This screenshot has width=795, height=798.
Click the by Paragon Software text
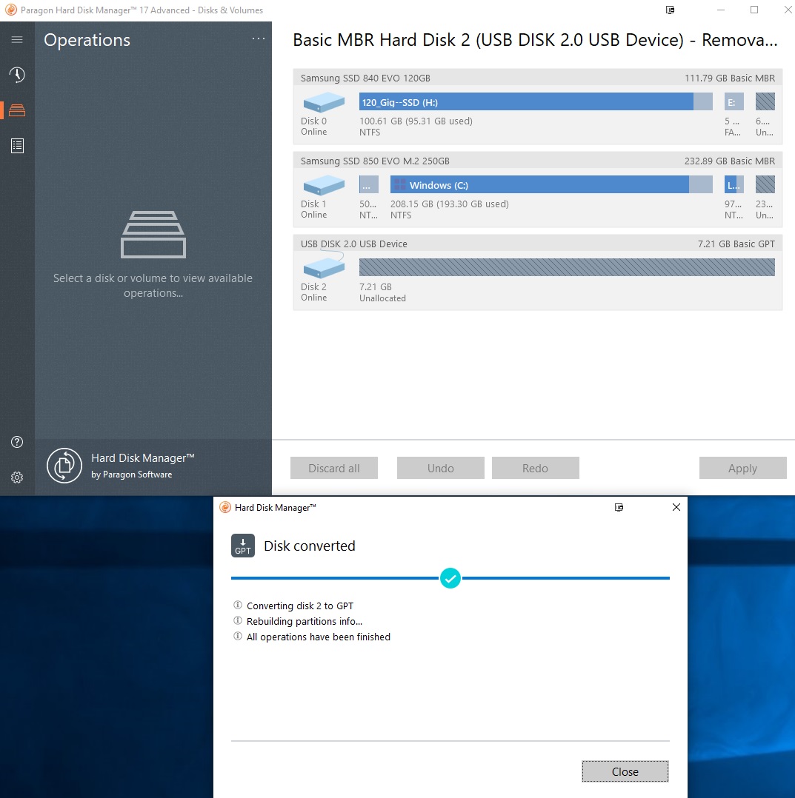[x=131, y=475]
